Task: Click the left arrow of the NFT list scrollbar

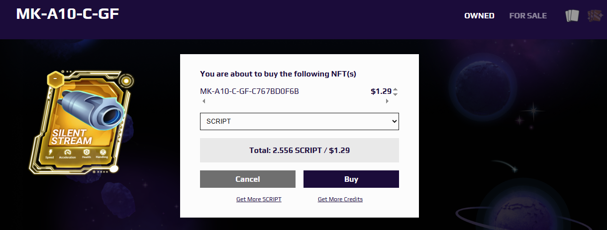Action: [203, 101]
